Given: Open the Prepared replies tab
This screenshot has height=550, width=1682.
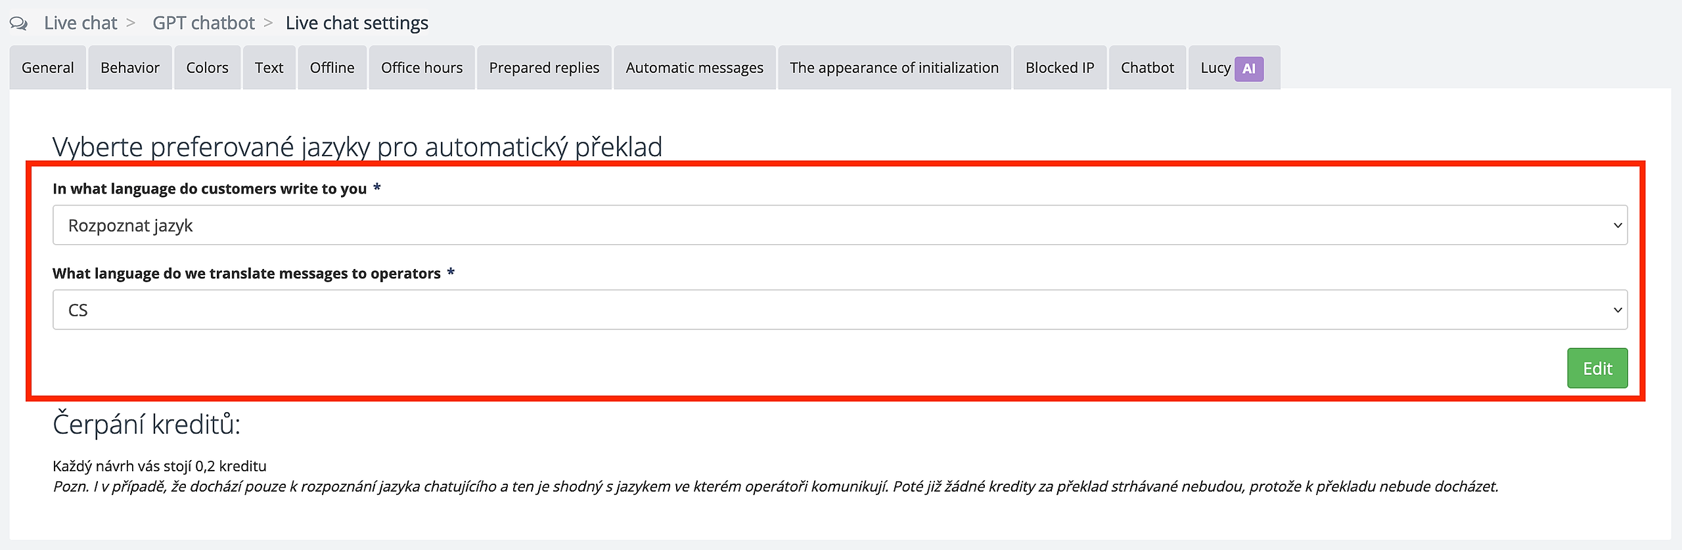Looking at the screenshot, I should pos(544,68).
